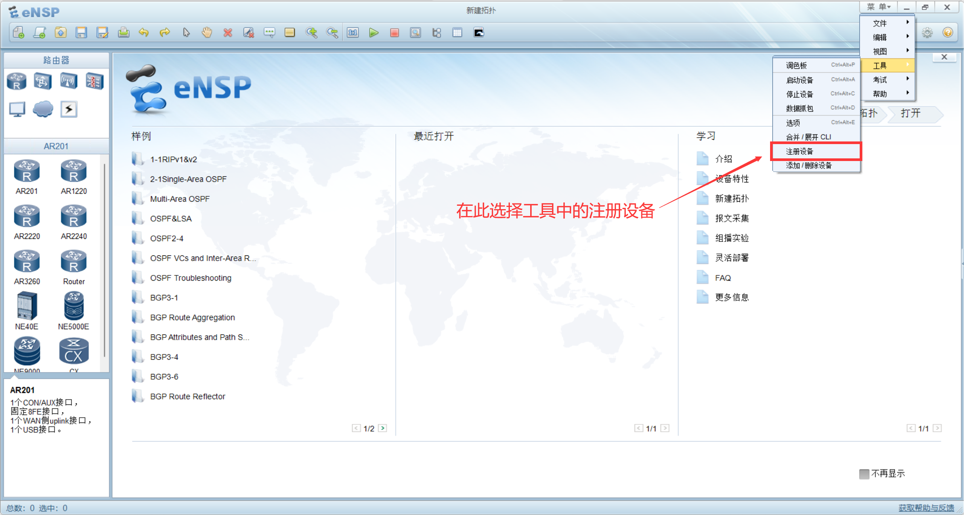The width and height of the screenshot is (964, 515).
Task: Start all devices with the green play icon
Action: click(374, 33)
